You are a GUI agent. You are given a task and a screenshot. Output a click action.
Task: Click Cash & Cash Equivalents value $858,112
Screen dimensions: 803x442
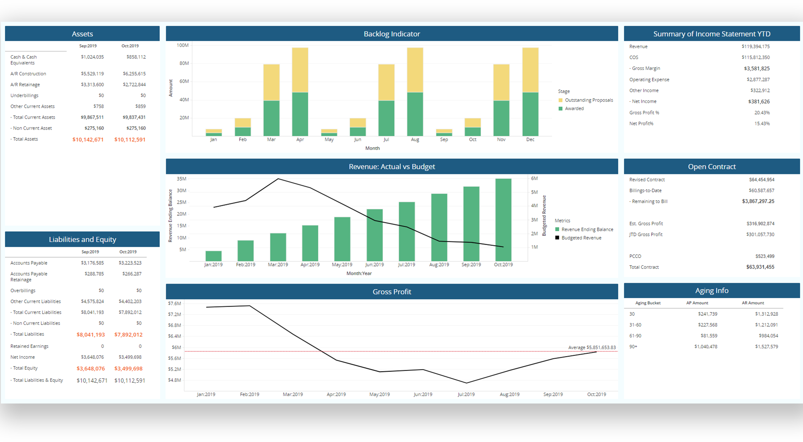pos(136,57)
